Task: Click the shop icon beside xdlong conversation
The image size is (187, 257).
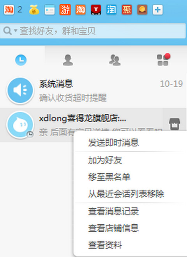Action: tap(175, 124)
